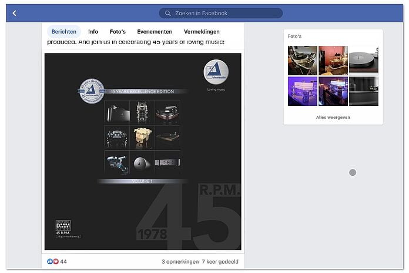Click the red heart reaction icon
The image size is (409, 273).
(56, 261)
